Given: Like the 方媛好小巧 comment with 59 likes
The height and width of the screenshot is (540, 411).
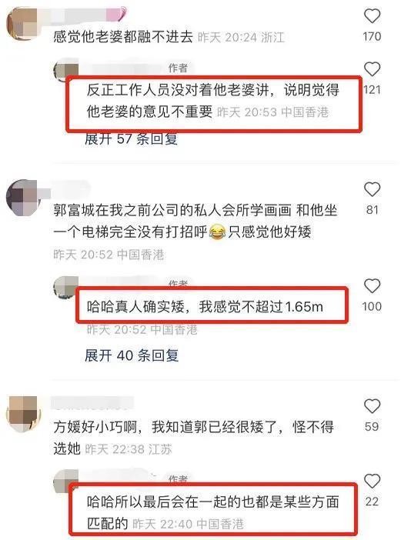Looking at the screenshot, I should pos(372,406).
